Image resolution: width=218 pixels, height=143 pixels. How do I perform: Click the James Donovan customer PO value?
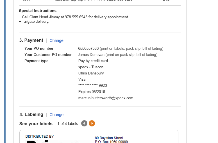[x=91, y=55]
